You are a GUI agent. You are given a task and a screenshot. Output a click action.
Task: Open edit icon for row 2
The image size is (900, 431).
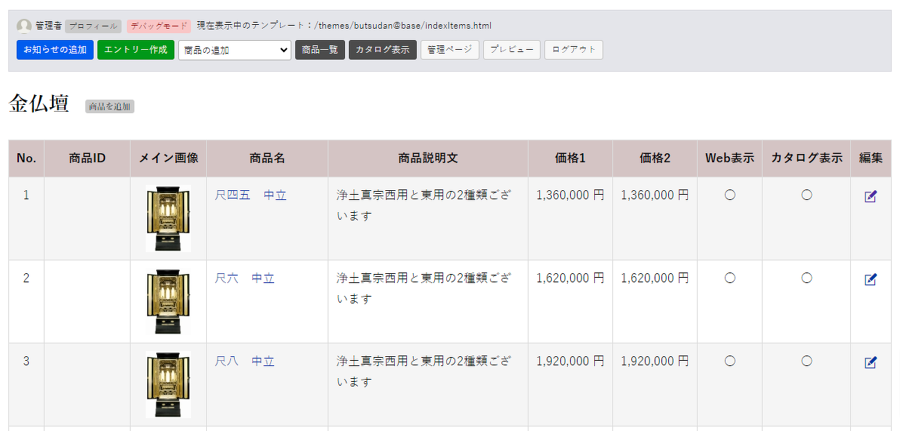pos(871,279)
